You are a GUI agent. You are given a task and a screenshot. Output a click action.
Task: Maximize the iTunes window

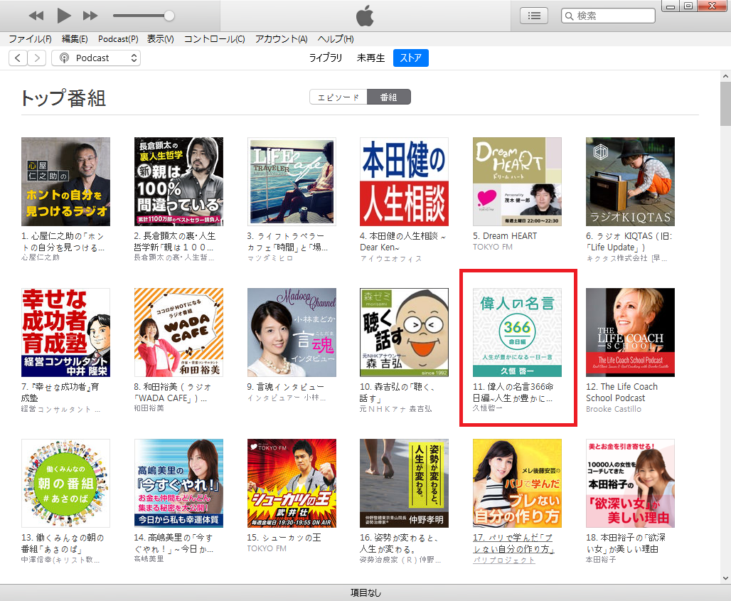point(688,6)
